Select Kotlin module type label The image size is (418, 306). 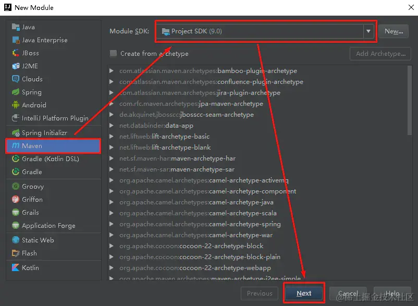point(30,267)
